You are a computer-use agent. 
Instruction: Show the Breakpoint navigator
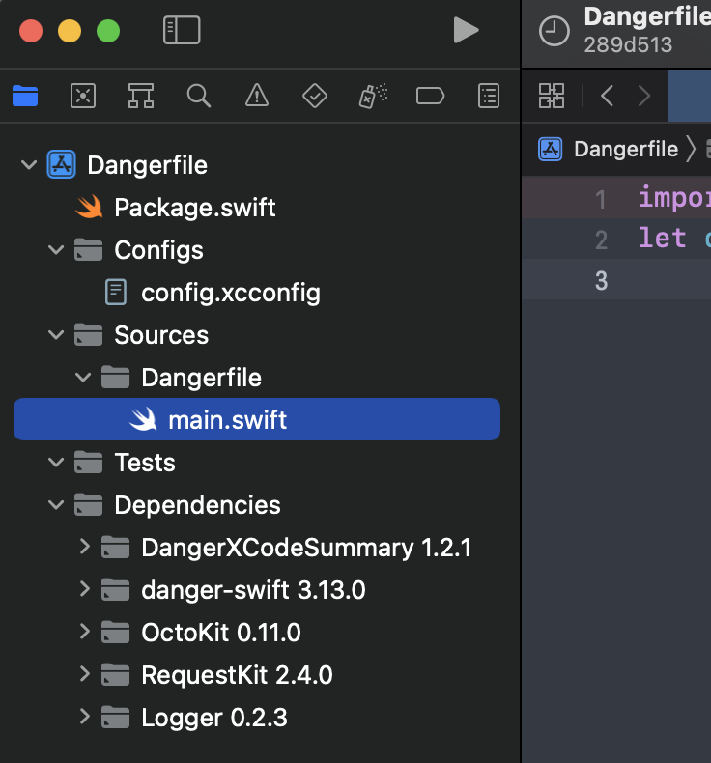pyautogui.click(x=430, y=96)
